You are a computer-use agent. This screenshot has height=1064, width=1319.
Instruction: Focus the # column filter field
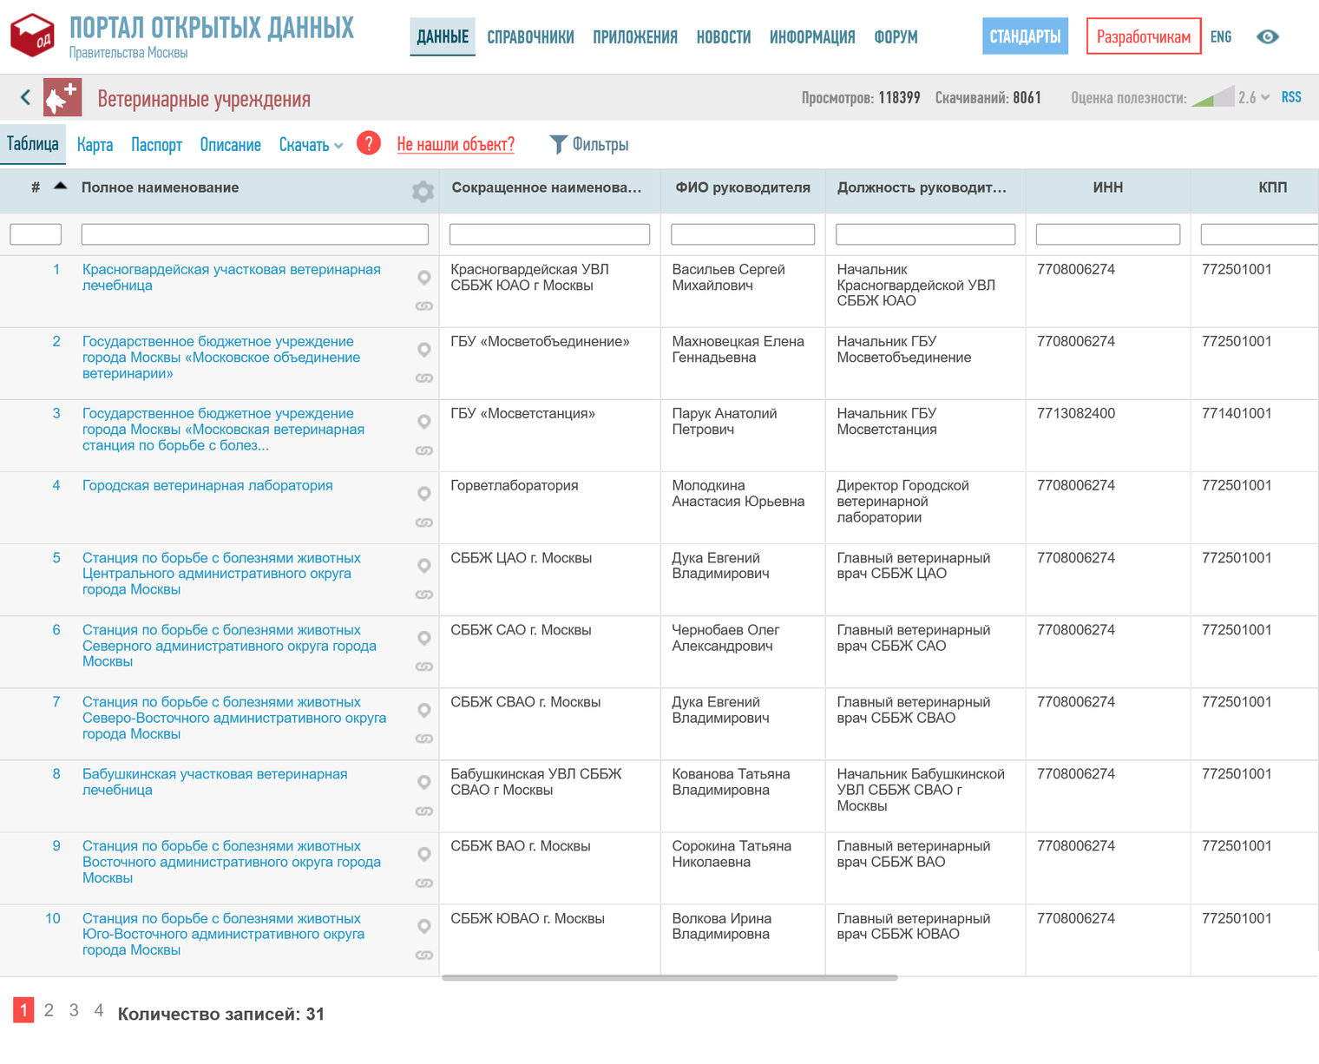click(x=36, y=234)
